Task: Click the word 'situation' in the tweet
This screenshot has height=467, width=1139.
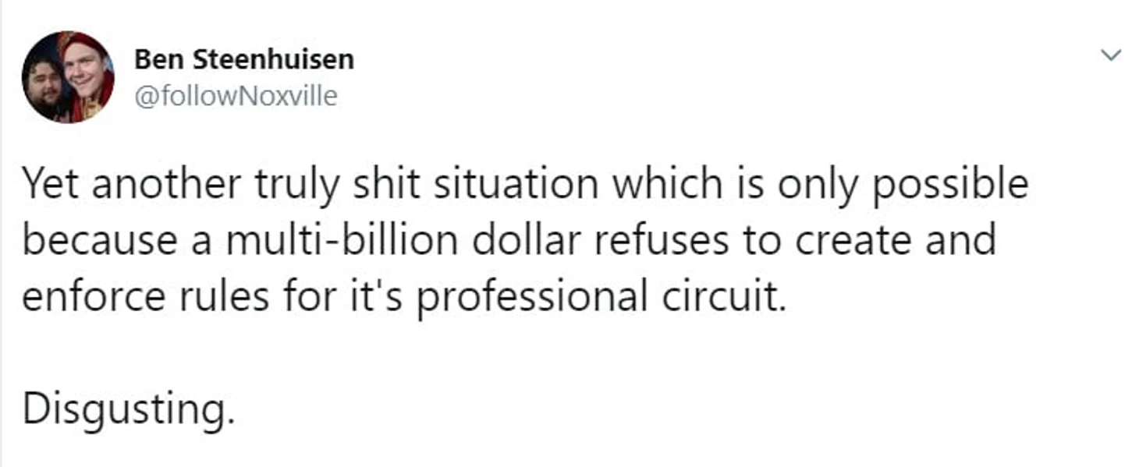Action: pos(517,184)
